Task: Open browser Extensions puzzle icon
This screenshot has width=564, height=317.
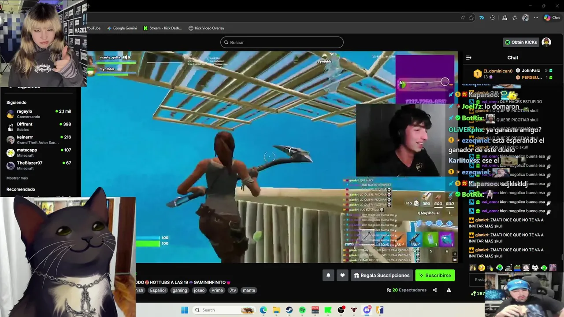Action: point(493,18)
